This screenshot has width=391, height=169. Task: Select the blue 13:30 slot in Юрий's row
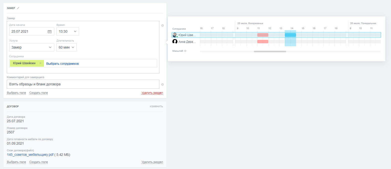click(x=290, y=35)
